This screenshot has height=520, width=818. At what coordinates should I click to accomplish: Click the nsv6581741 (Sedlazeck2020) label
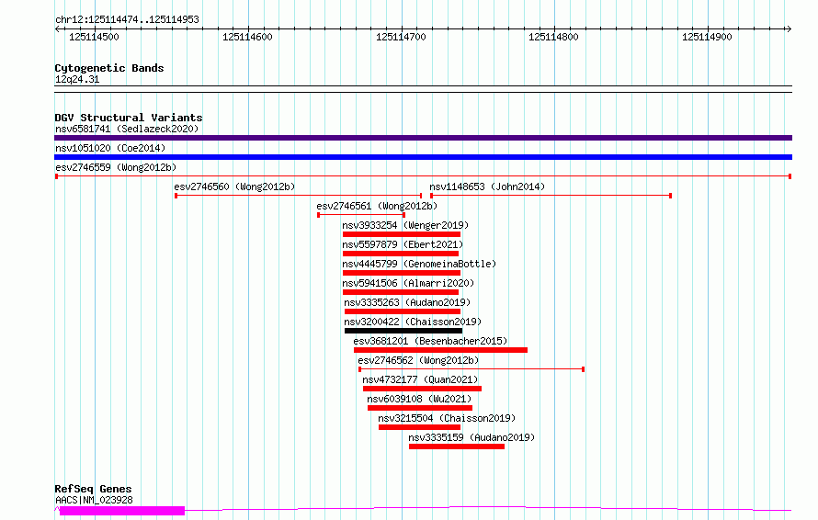[x=127, y=129]
